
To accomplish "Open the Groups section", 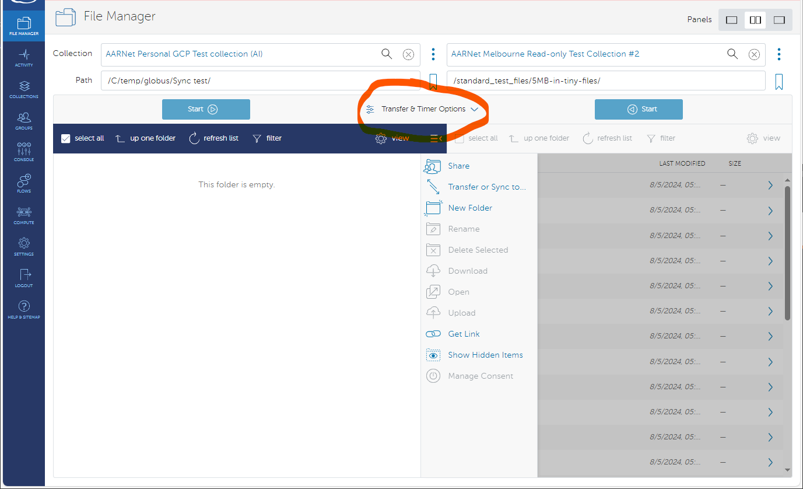I will pyautogui.click(x=24, y=121).
